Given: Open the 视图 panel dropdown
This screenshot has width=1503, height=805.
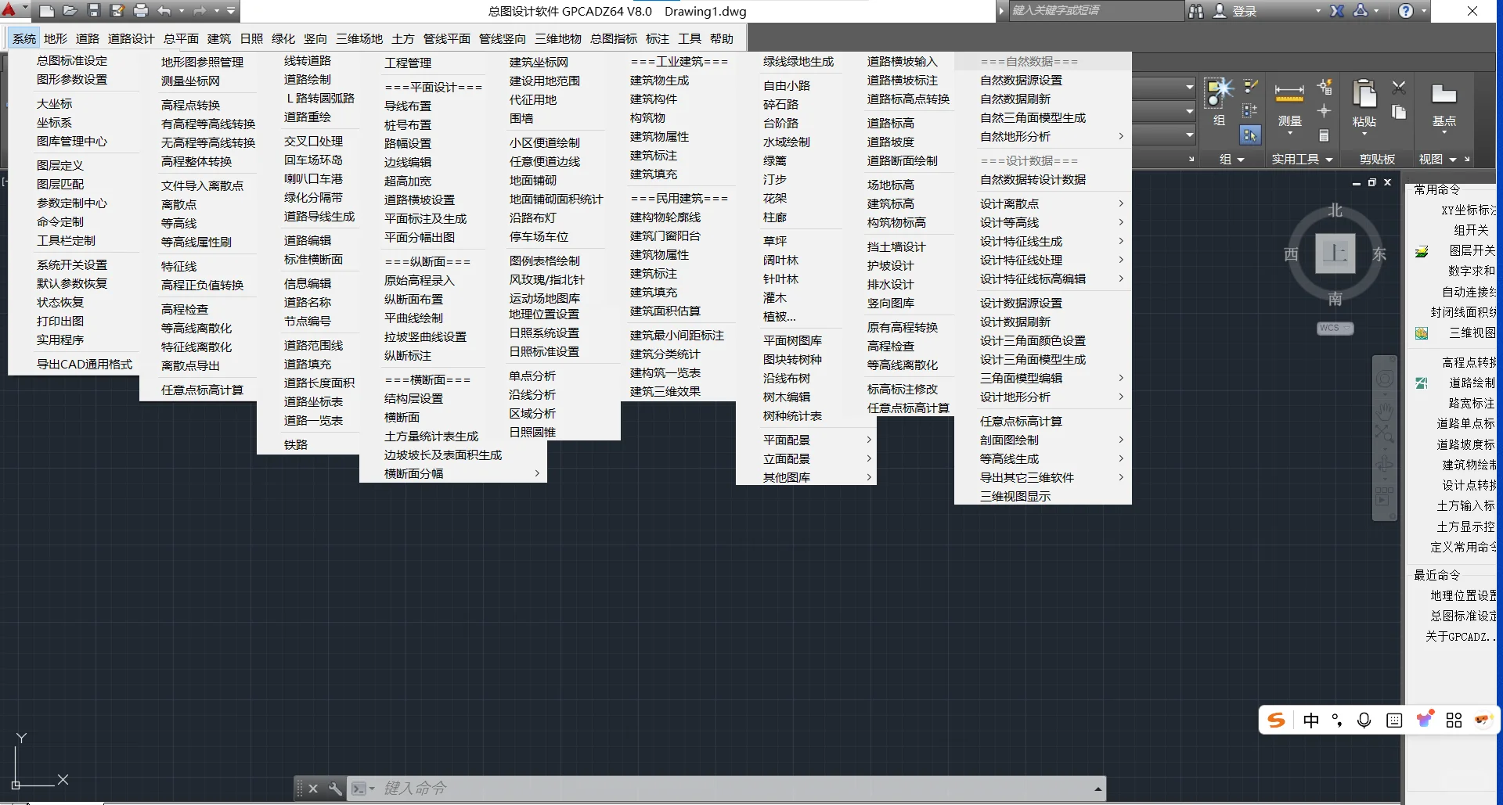Looking at the screenshot, I should (1452, 159).
